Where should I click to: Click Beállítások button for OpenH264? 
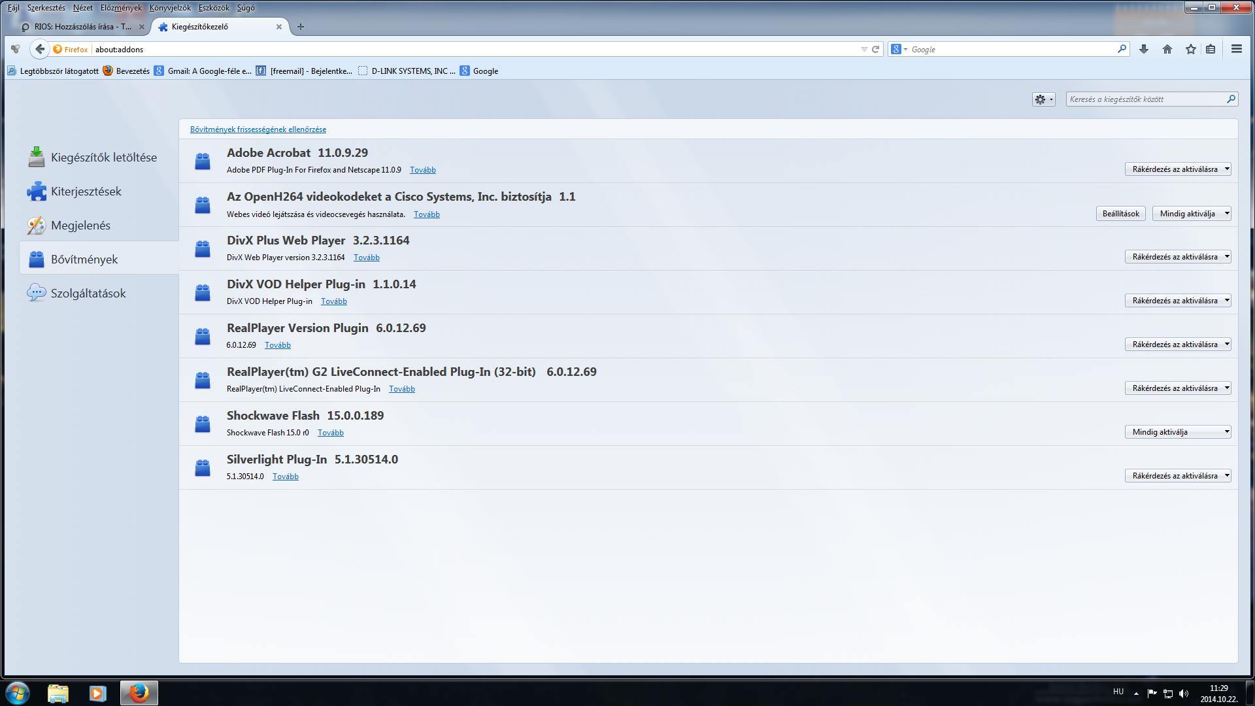pos(1120,214)
